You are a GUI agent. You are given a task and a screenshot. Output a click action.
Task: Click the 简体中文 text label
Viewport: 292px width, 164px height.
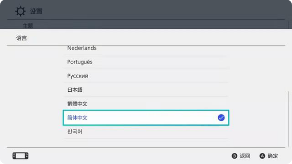pos(77,118)
